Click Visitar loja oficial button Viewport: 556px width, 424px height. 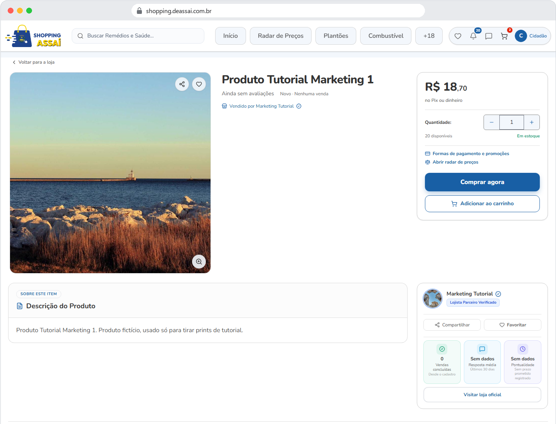tap(482, 395)
